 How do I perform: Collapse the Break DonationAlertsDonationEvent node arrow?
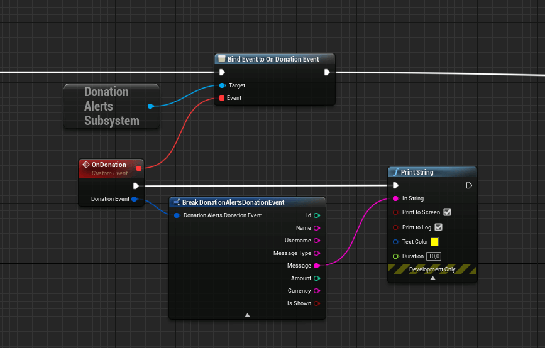(x=248, y=315)
